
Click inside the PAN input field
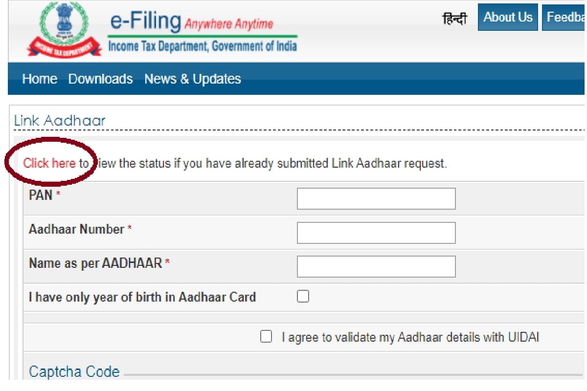[x=376, y=198]
